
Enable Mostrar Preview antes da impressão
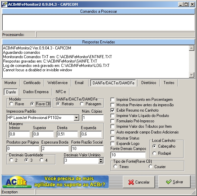pyautogui.click(x=112, y=105)
